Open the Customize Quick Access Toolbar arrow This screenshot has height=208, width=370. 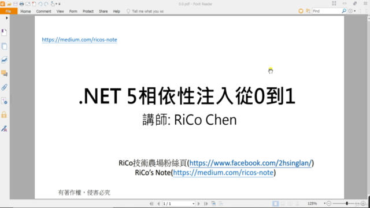pos(60,4)
